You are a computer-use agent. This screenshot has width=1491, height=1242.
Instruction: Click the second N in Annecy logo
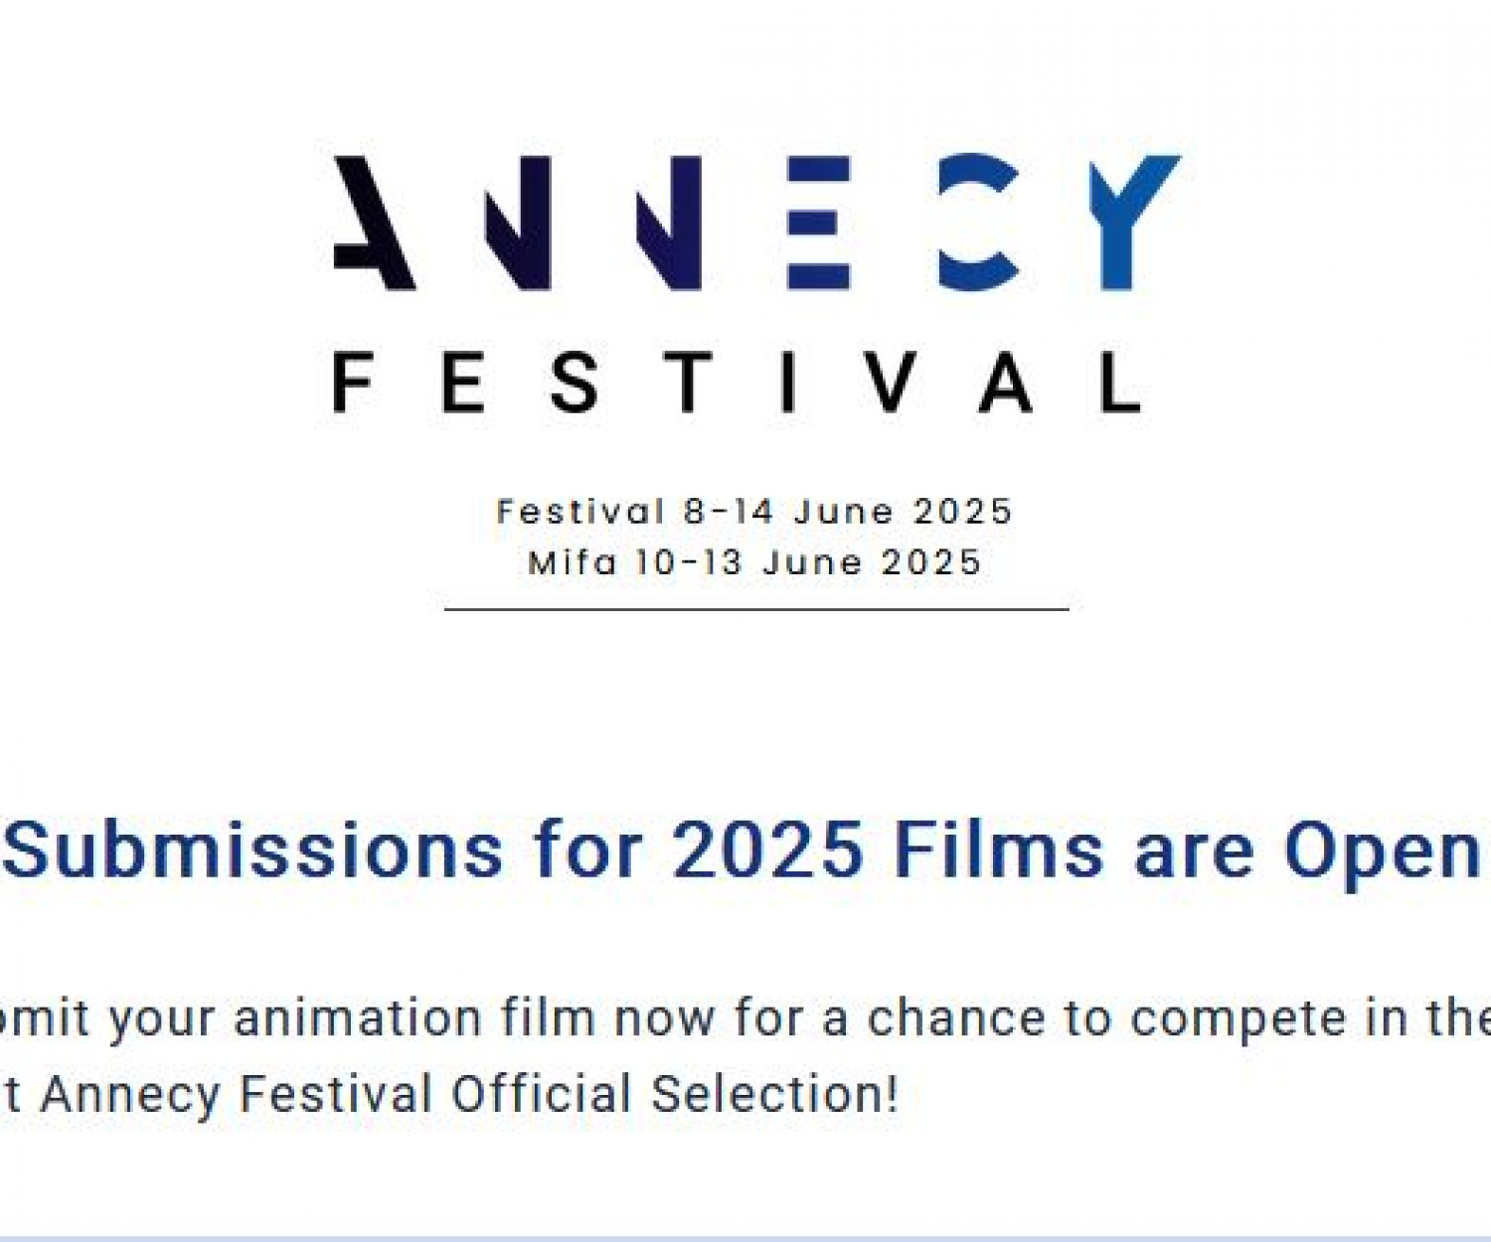[x=670, y=223]
